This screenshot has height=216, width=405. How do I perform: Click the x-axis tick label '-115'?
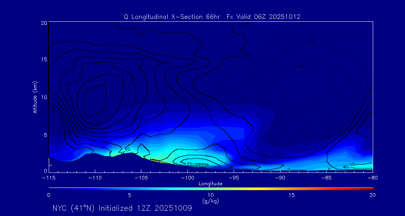click(x=48, y=178)
